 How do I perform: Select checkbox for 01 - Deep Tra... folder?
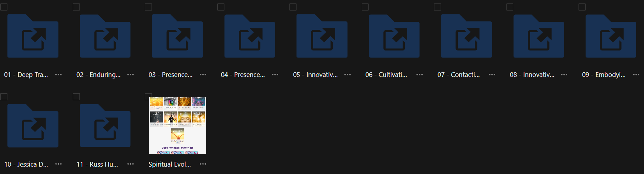4,7
